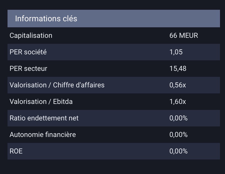The image size is (225, 174).
Task: Select the Capitalisation label
Action: click(31, 36)
